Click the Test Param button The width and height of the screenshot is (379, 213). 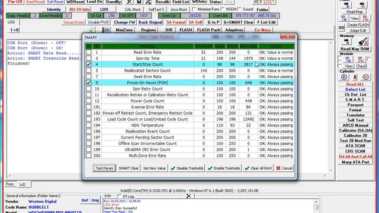pyautogui.click(x=104, y=168)
